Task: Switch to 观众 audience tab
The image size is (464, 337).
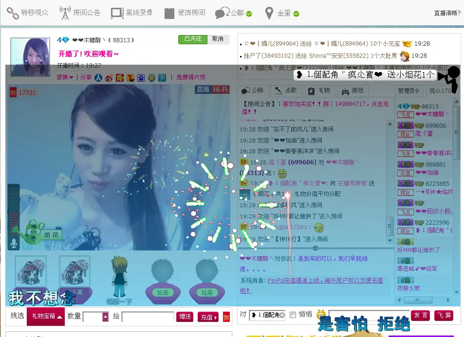Action: (440, 91)
